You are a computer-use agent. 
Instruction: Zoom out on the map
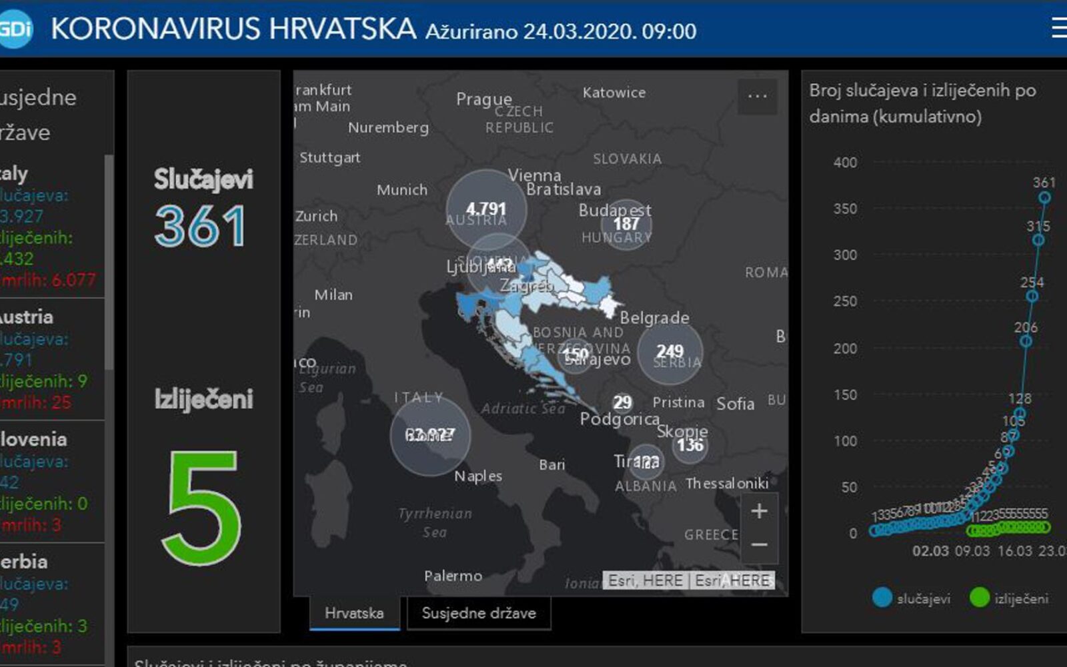[759, 545]
